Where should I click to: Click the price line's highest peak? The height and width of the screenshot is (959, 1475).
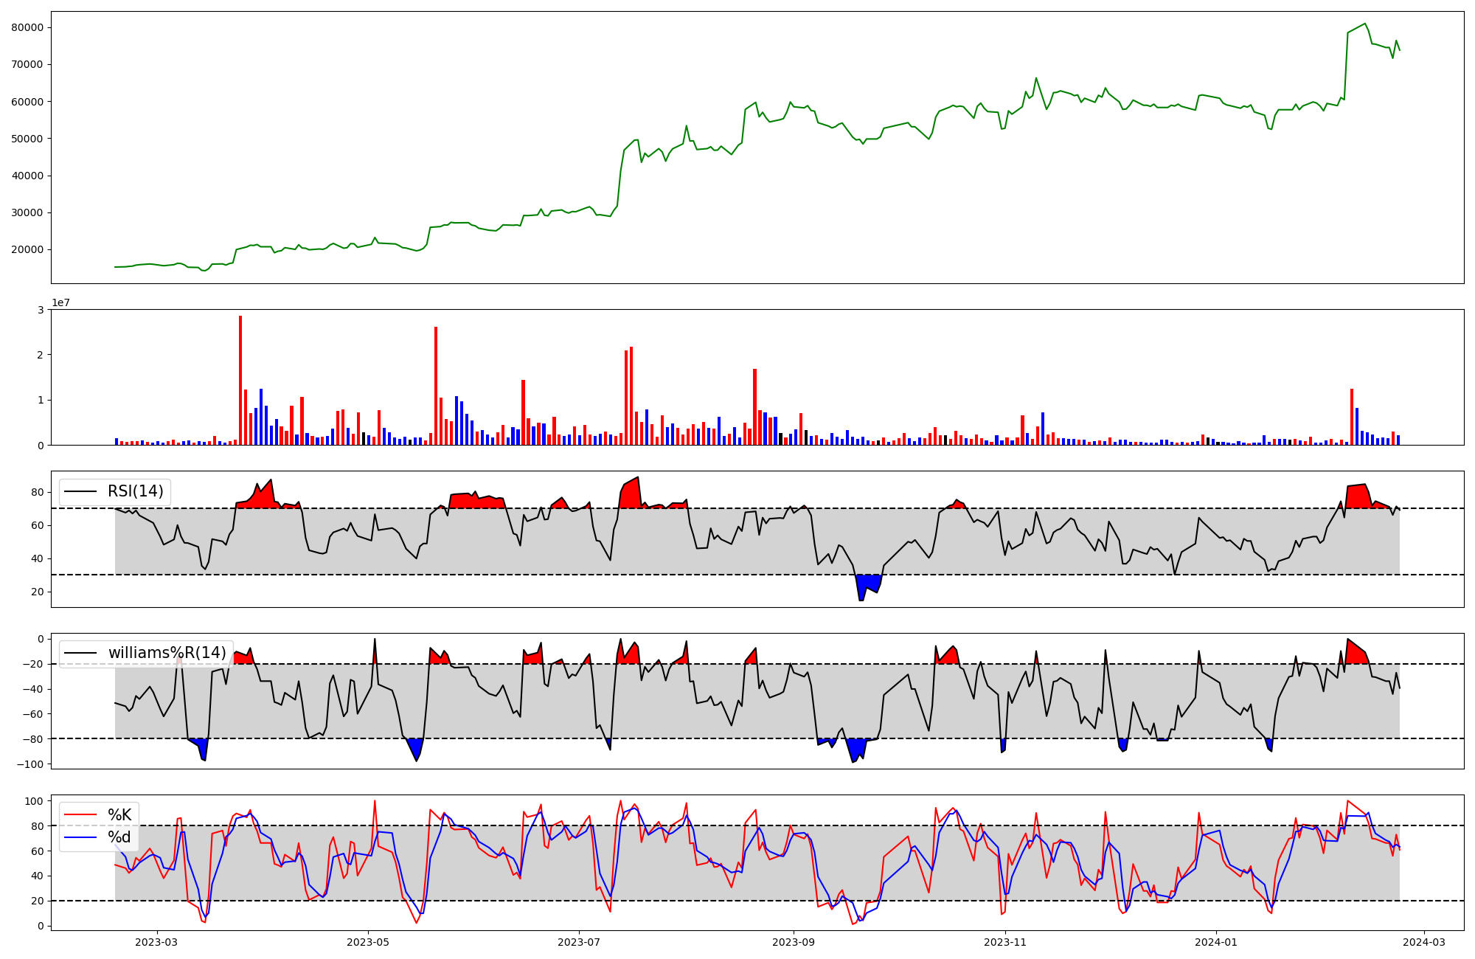[1365, 24]
